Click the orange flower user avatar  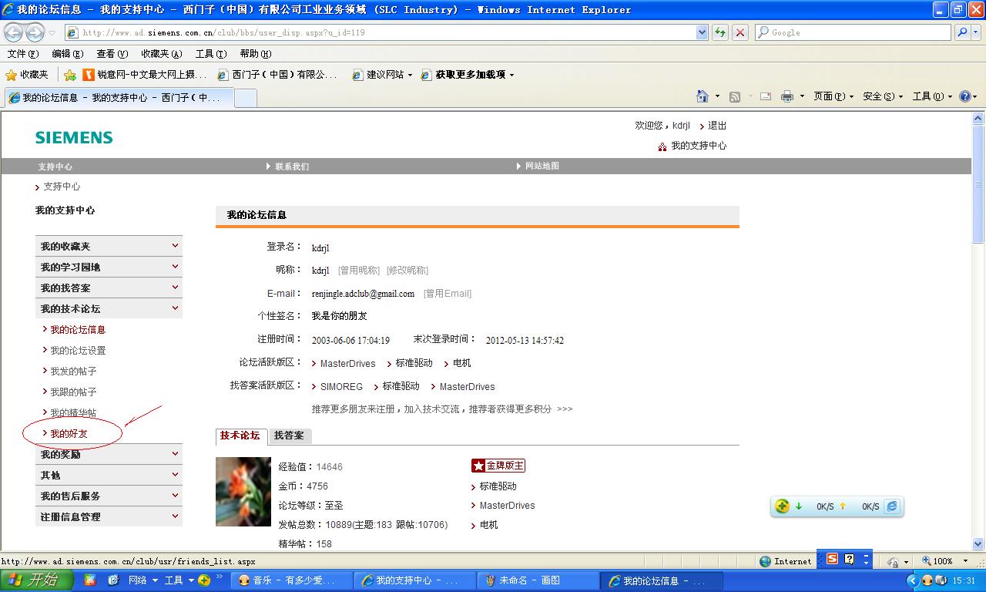point(243,492)
